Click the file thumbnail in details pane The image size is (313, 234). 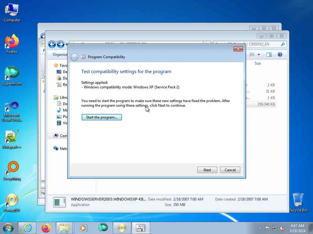click(59, 202)
